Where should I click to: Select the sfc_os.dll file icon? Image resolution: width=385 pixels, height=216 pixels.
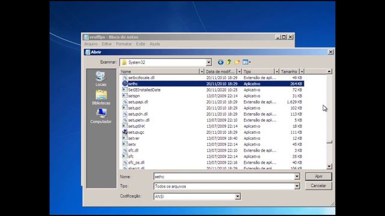(125, 163)
